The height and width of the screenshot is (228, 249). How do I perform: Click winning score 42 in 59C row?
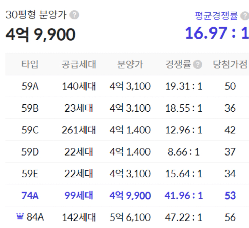coord(230,130)
